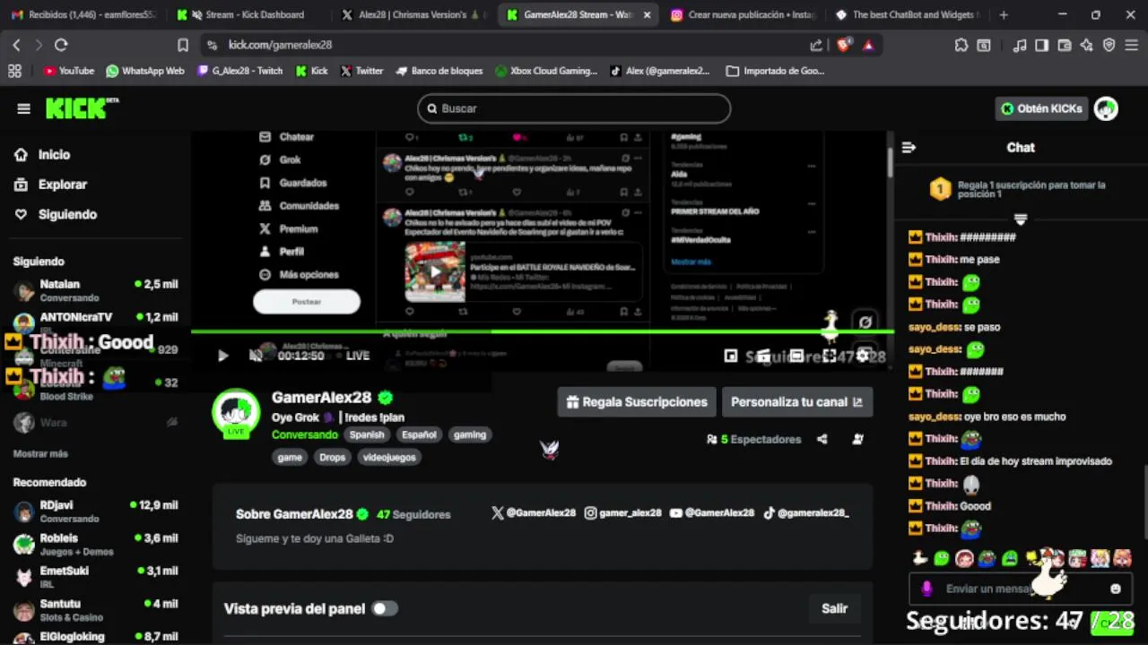Click the GamerAlex28 channel avatar
Image resolution: width=1148 pixels, height=645 pixels.
coord(236,412)
